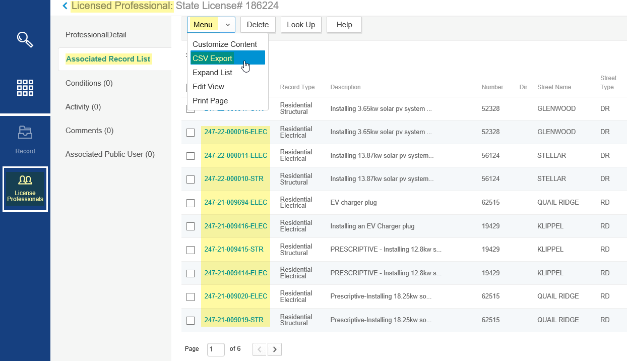Click the search magnifier icon in sidebar
This screenshot has height=361, width=627.
click(x=25, y=39)
